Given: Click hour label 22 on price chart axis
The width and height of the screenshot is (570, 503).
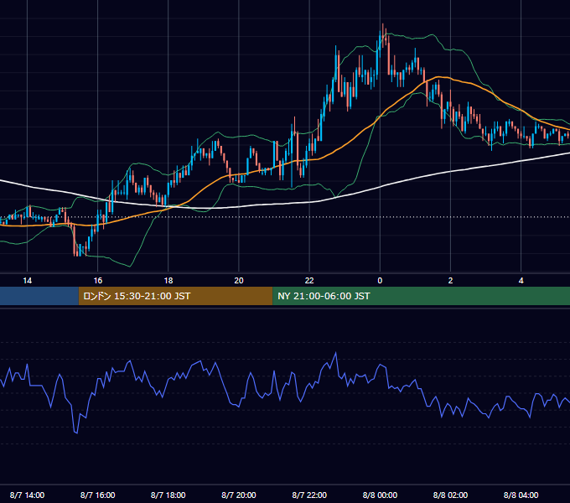Looking at the screenshot, I should 309,281.
